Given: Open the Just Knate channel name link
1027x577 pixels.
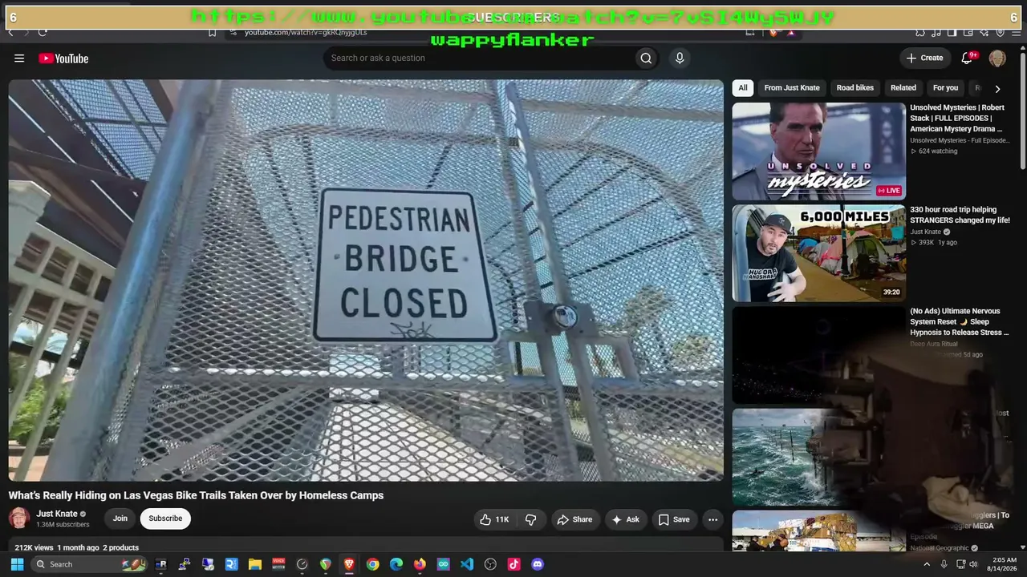Looking at the screenshot, I should [57, 514].
